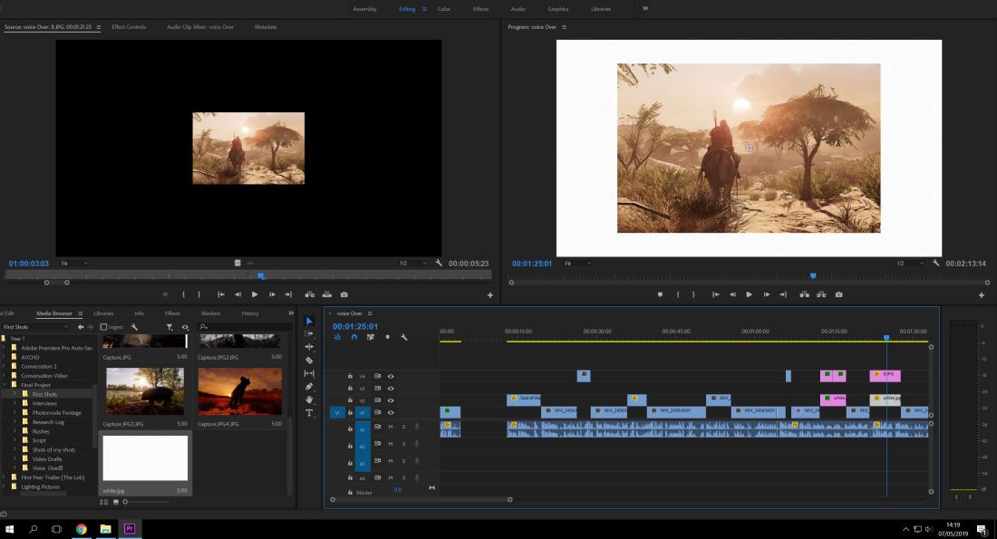Screen dimensions: 997x539
Task: Expand the Interviews folder
Action: point(15,403)
